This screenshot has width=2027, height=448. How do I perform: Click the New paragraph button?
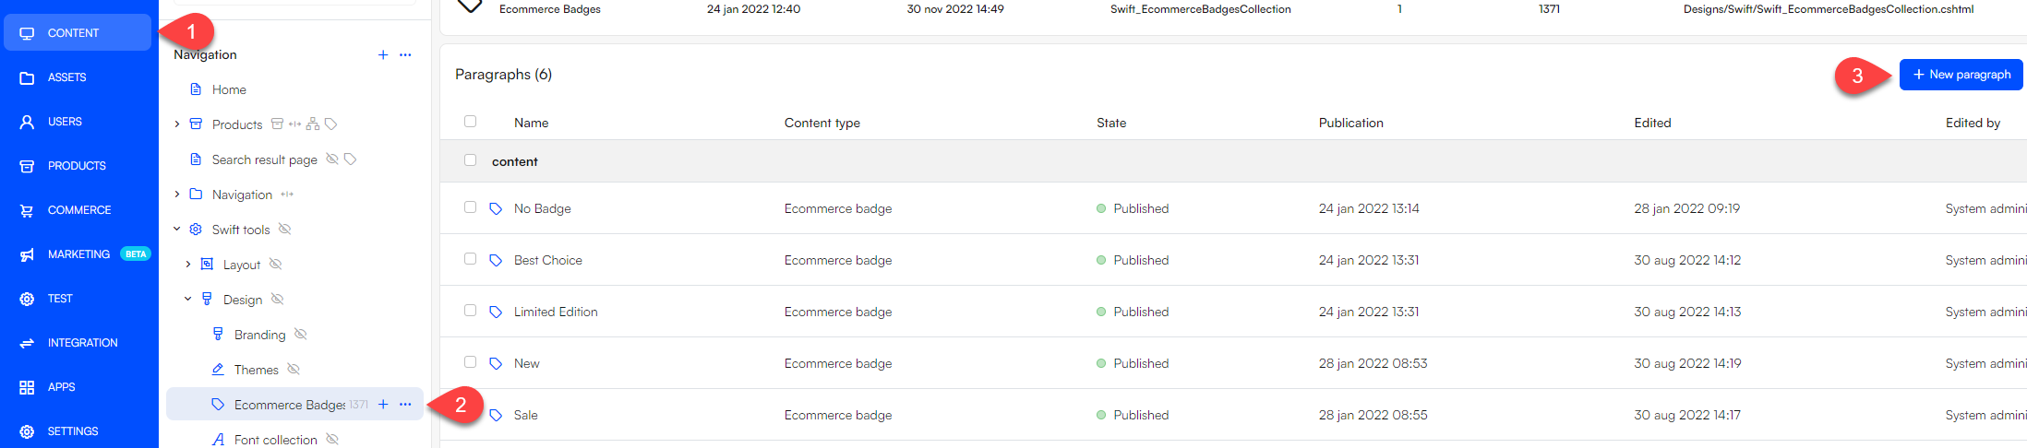1961,75
